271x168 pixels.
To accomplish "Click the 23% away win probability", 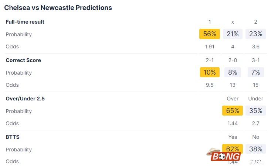I will click(255, 34).
